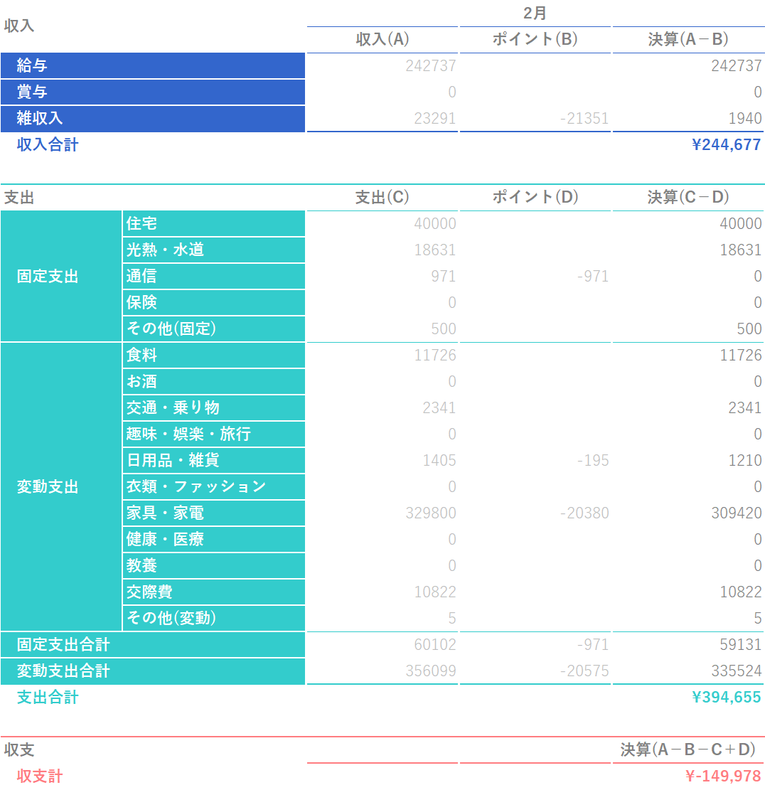Select the 食料 expense value 11726
This screenshot has height=790, width=765.
(x=434, y=356)
